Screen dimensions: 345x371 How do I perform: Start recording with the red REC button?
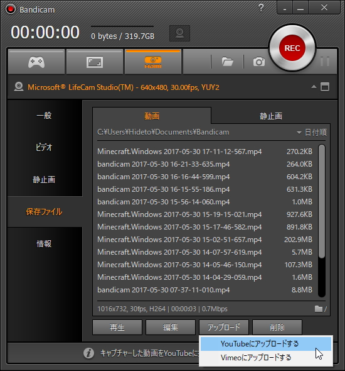point(292,48)
